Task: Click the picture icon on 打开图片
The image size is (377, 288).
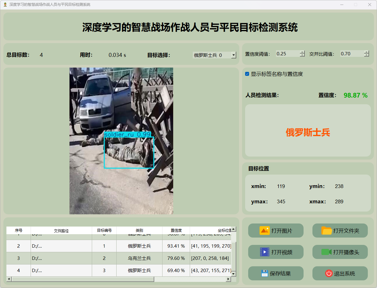Action: (264, 231)
